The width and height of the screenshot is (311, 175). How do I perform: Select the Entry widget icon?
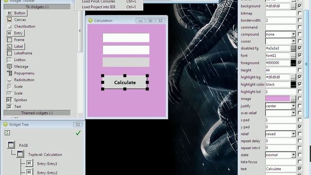(x=9, y=33)
